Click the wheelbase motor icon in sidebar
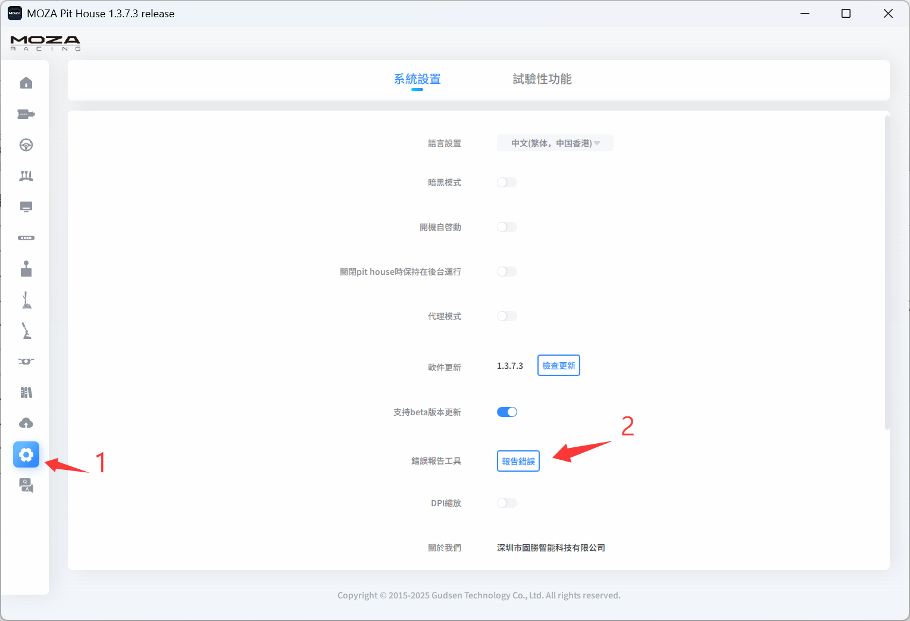 pyautogui.click(x=26, y=114)
